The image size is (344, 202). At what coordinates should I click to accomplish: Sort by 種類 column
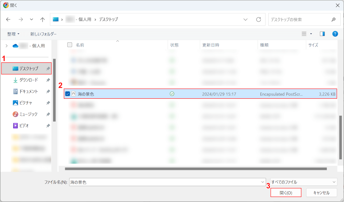click(x=264, y=45)
